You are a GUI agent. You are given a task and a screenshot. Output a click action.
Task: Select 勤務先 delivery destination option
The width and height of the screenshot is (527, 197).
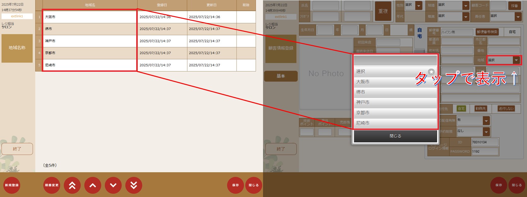[x=481, y=109]
